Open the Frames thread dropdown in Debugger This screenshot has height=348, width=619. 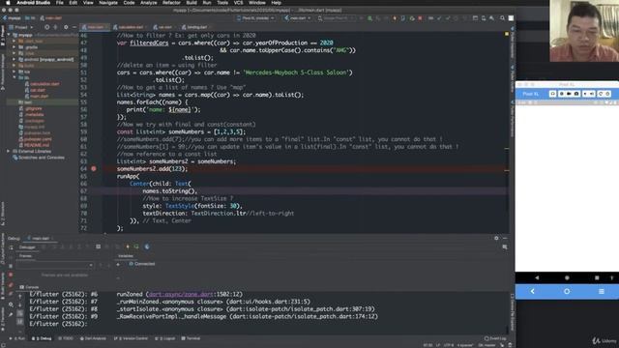point(54,265)
